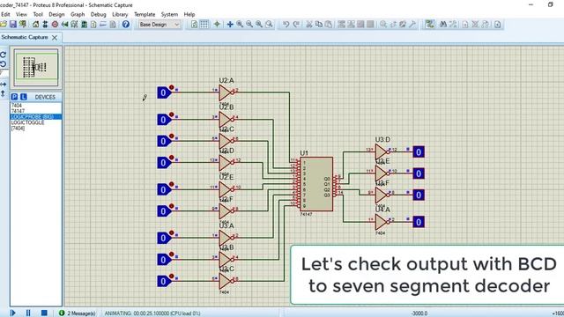Click the Toggle False Origin icon
Viewport: 564px width, 317px height.
[217, 24]
